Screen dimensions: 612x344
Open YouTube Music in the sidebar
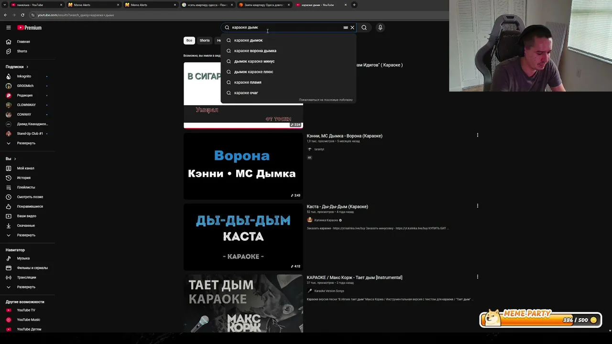(x=28, y=320)
